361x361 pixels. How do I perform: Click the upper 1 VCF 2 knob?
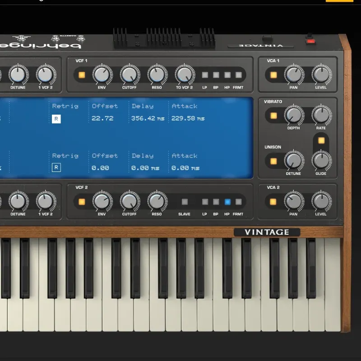46,74
